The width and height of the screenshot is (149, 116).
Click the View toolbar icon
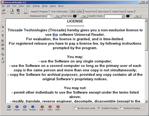(x=12, y=11)
